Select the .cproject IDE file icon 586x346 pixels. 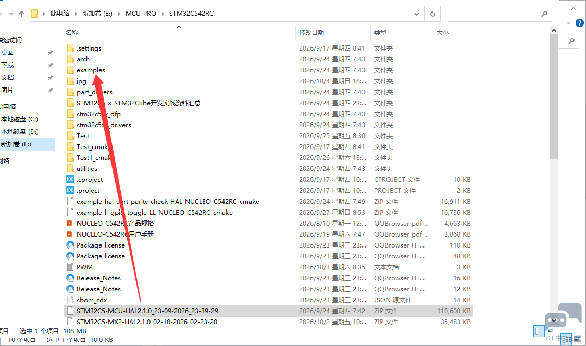tap(70, 179)
